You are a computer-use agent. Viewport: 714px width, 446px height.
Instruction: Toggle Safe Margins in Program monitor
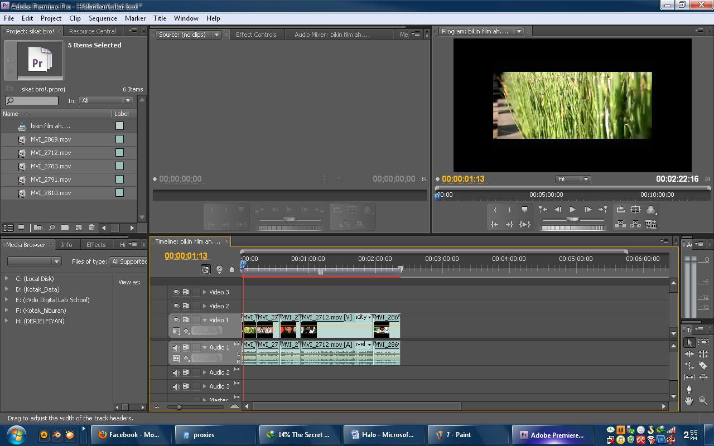[635, 210]
